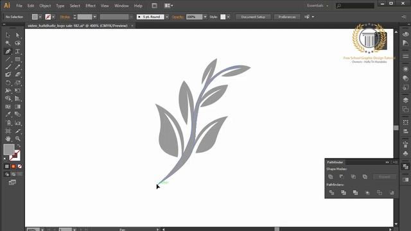Select the Direct Selection tool
The width and height of the screenshot is (411, 231).
[x=17, y=35]
